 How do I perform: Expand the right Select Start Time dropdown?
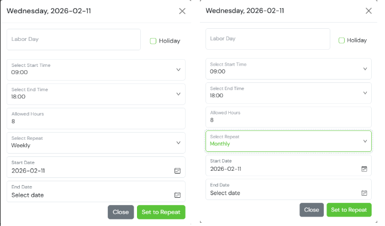click(x=288, y=69)
